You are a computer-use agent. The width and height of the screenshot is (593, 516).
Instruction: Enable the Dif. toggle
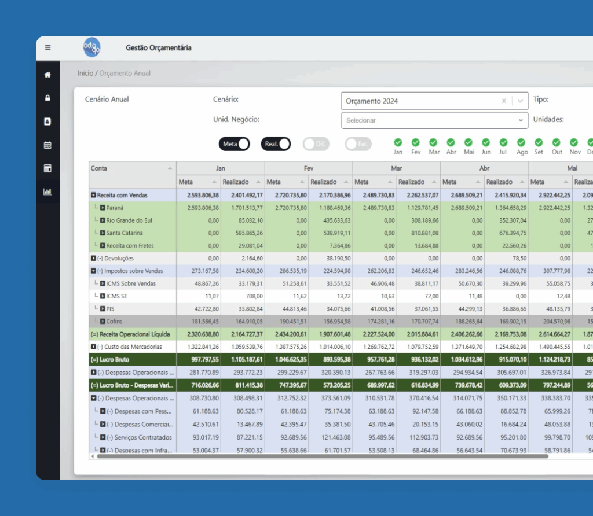(316, 144)
